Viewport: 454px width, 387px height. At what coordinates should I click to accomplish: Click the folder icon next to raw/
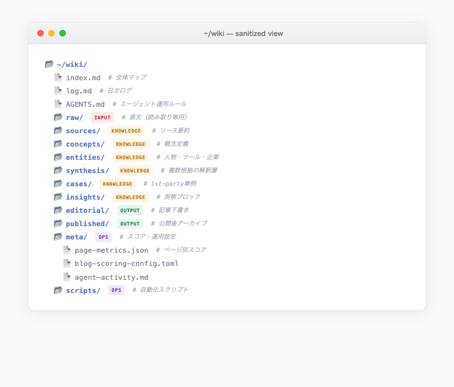[x=58, y=117]
